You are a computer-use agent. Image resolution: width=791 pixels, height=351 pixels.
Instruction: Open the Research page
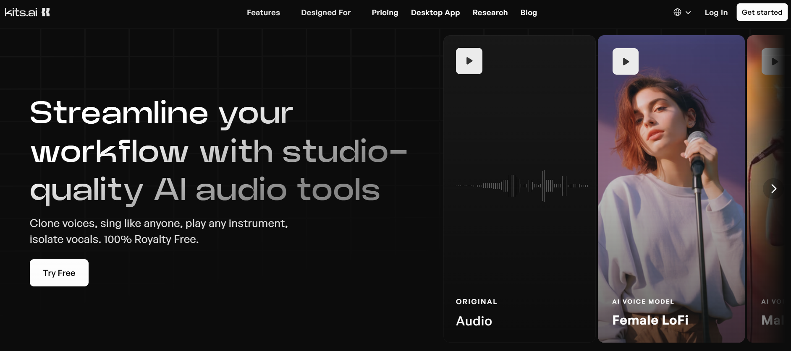[490, 13]
